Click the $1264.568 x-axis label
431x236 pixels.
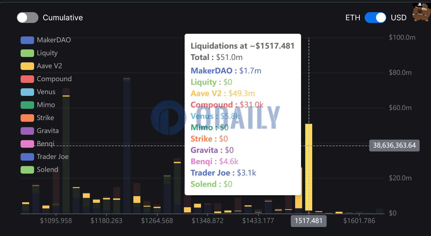click(157, 221)
